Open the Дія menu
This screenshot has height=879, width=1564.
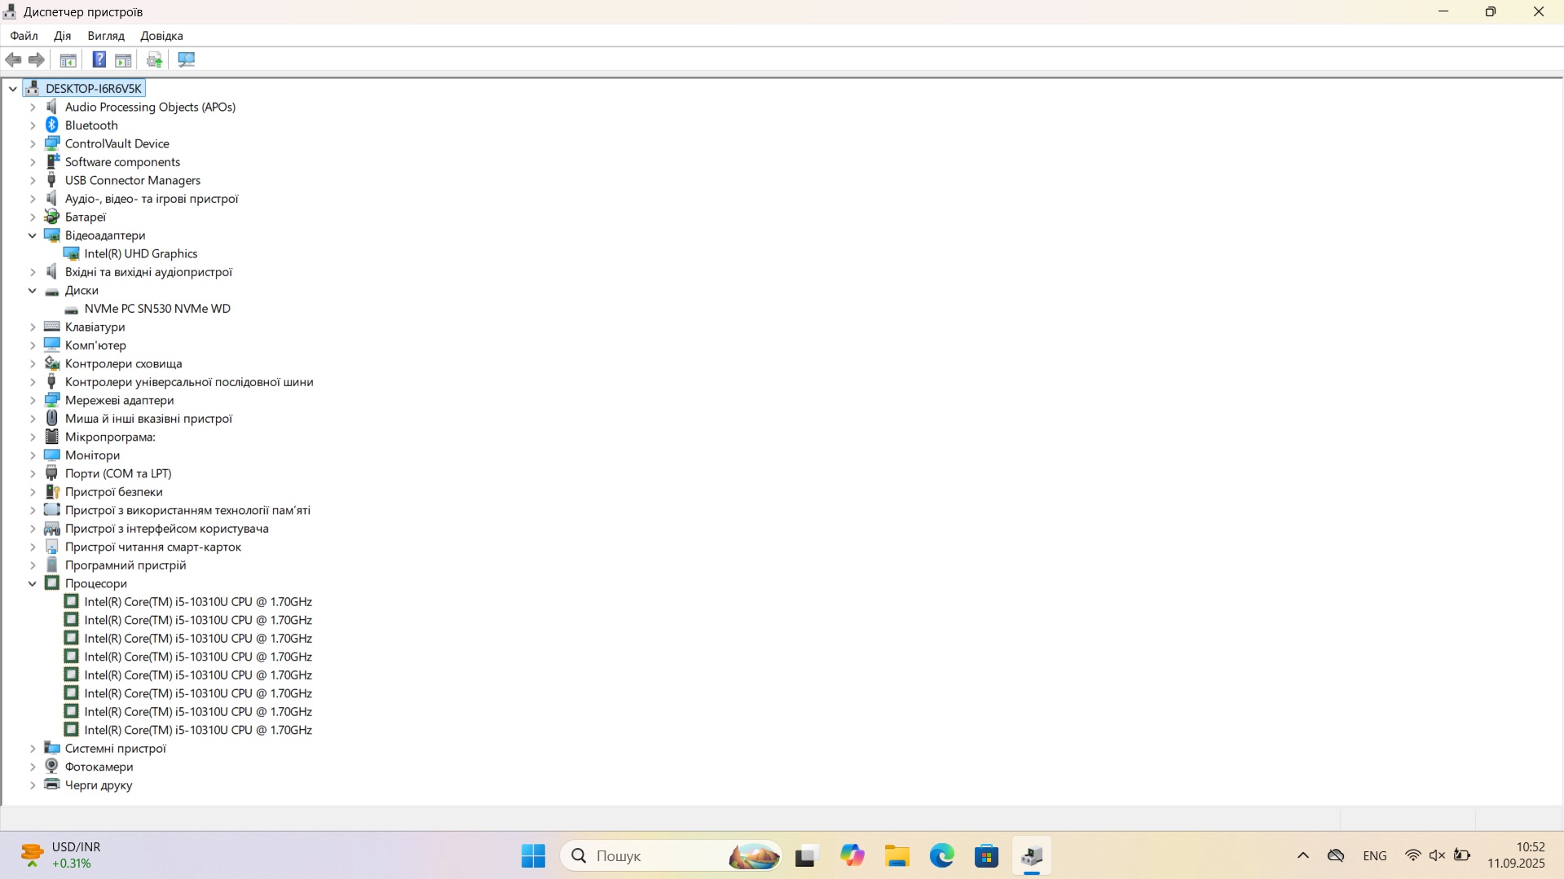tap(63, 36)
